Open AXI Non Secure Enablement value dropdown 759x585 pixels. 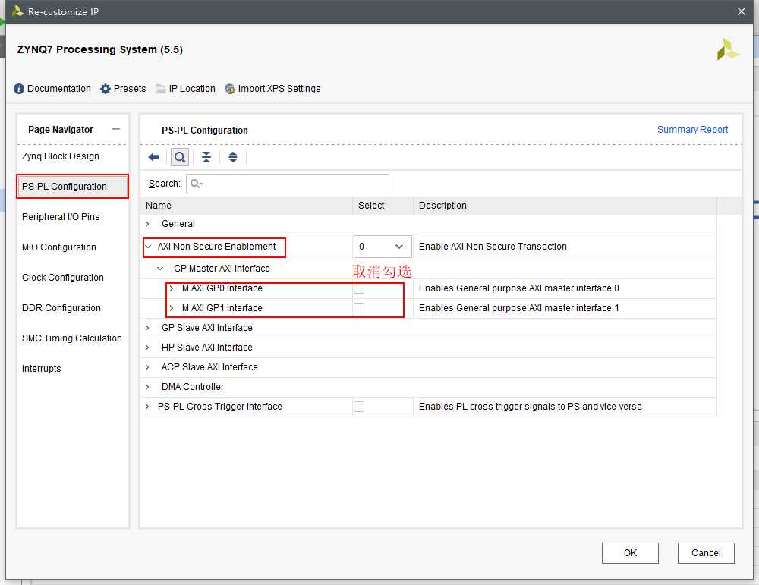pyautogui.click(x=383, y=247)
